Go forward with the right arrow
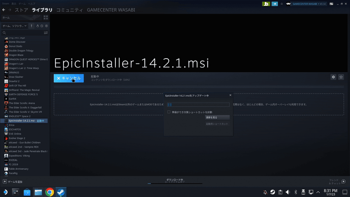 coord(10,10)
